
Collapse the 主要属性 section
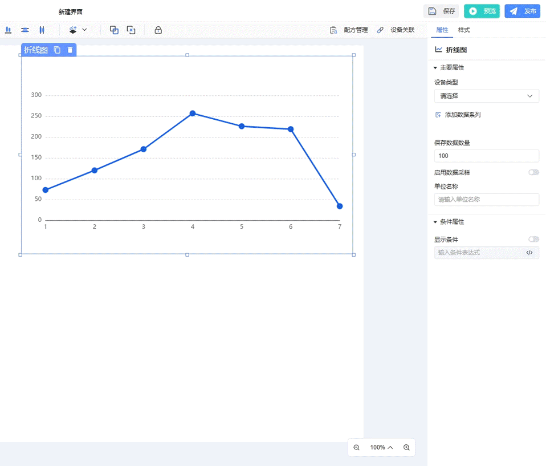[435, 68]
